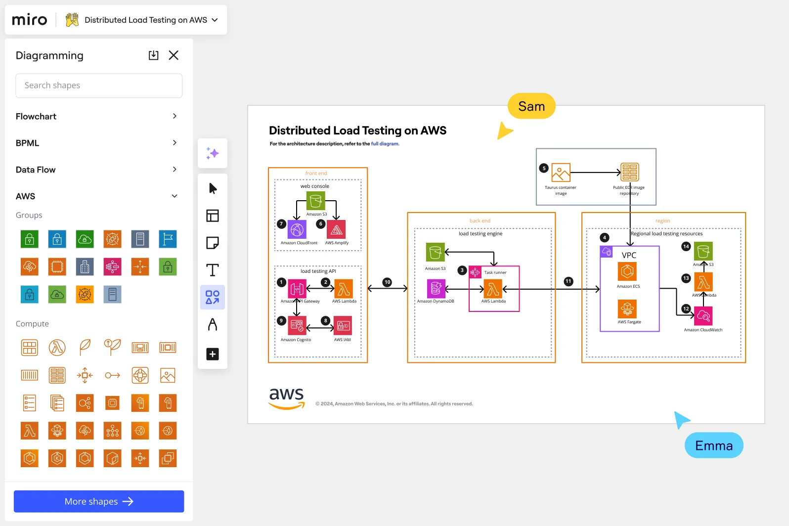Click the 'load testing engine' label
The height and width of the screenshot is (526, 789).
point(481,234)
